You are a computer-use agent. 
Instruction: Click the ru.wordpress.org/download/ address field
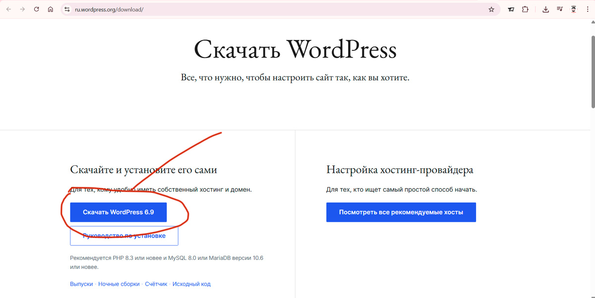[x=280, y=9]
